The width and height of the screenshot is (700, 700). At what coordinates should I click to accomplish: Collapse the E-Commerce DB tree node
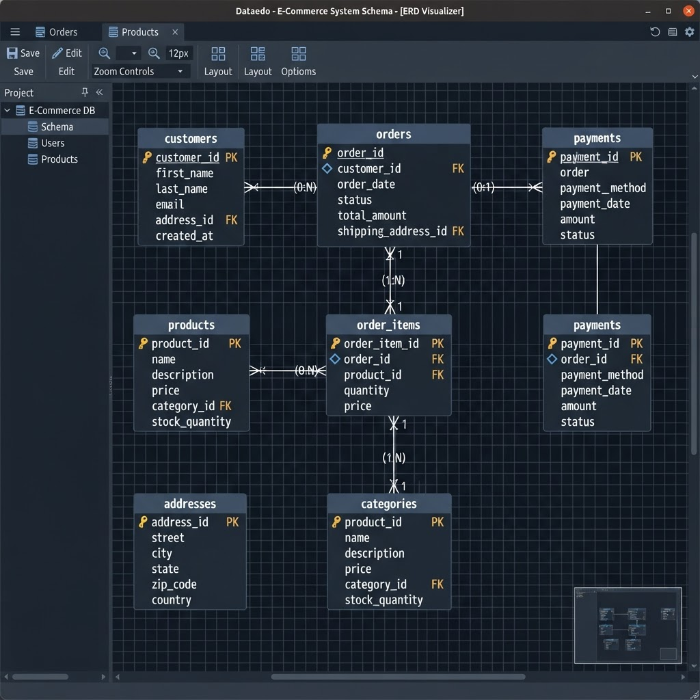tap(7, 110)
